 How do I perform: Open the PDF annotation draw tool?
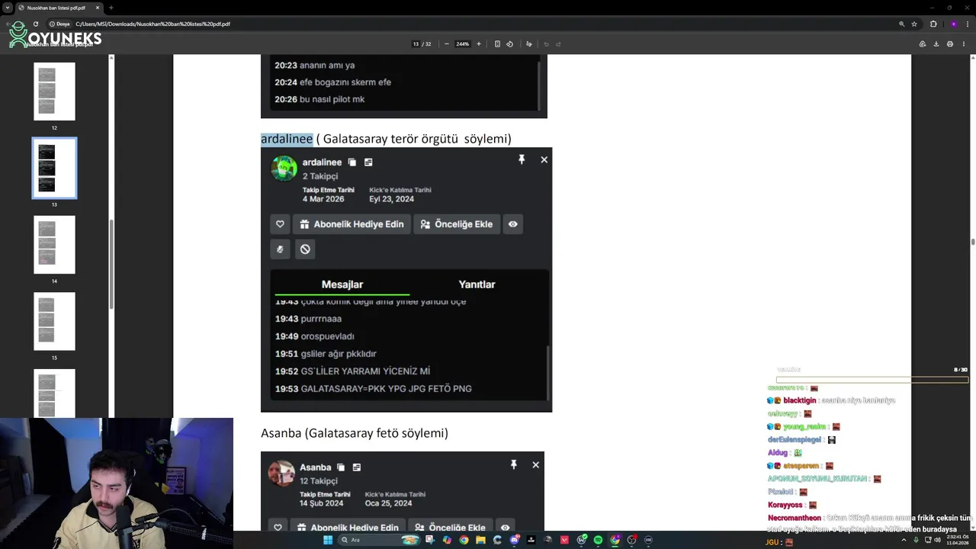point(529,44)
